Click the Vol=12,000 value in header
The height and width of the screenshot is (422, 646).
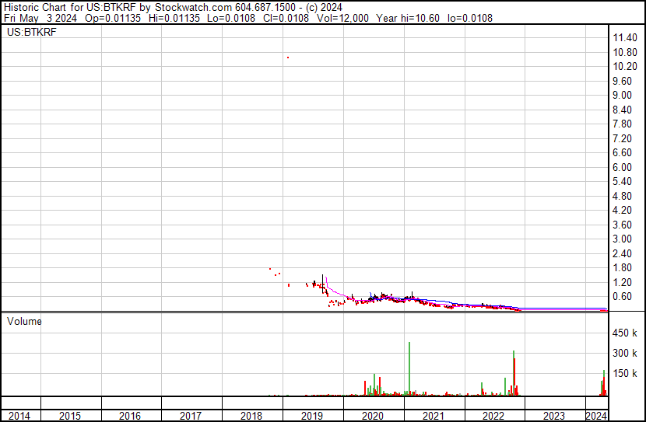tap(314, 17)
